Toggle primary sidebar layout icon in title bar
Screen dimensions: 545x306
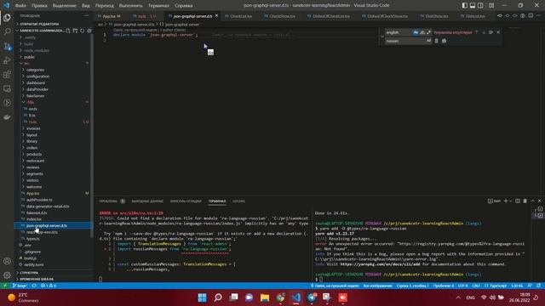coord(465,6)
